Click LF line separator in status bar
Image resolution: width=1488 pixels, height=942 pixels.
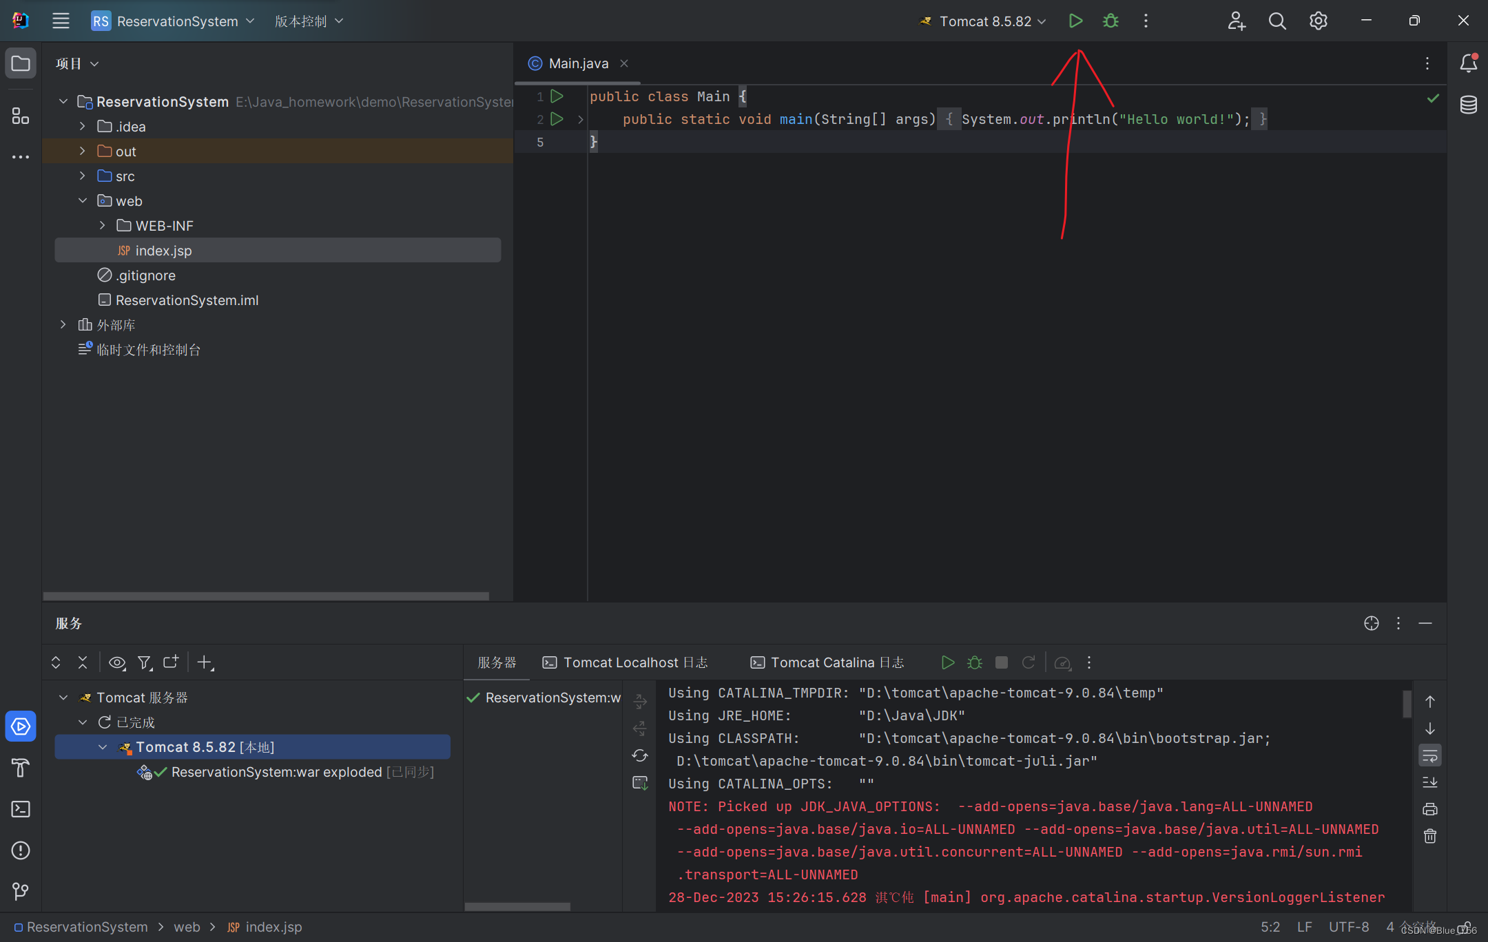[1304, 927]
